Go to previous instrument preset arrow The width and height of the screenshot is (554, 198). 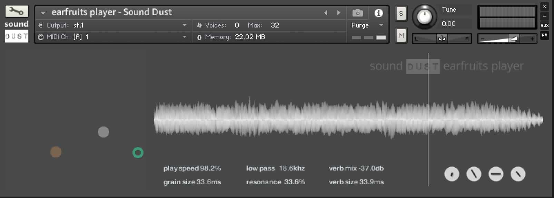coord(326,13)
